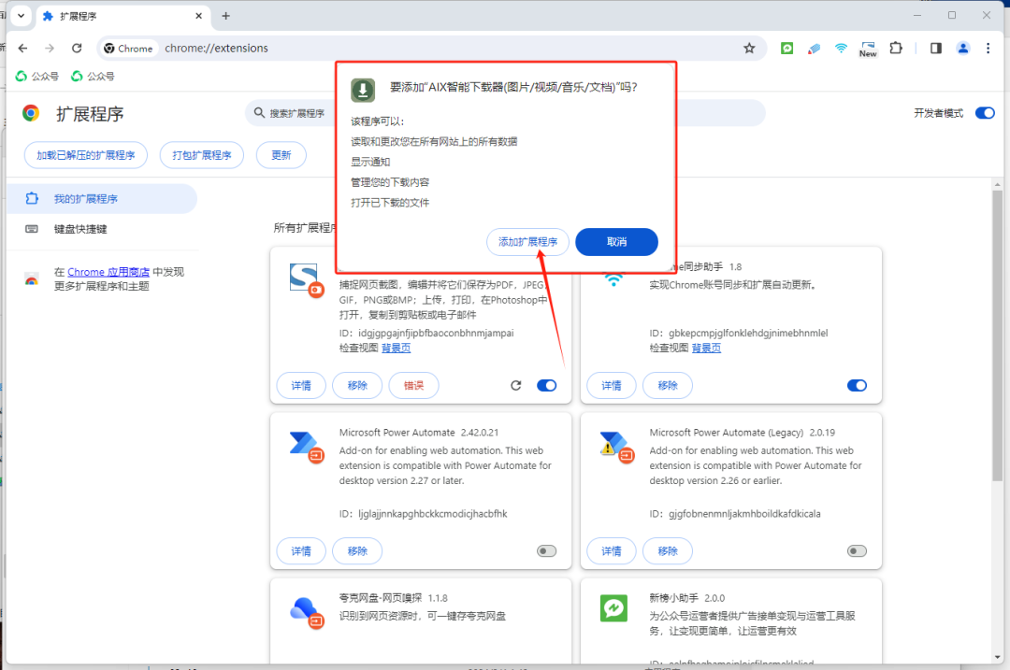Open the puzzle-piece extensions menu
The height and width of the screenshot is (670, 1010).
pyautogui.click(x=896, y=49)
